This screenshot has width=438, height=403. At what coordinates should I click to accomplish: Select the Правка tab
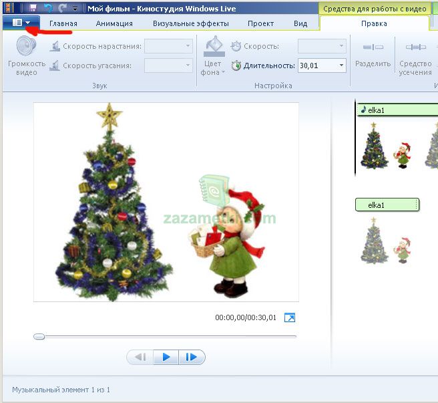click(x=374, y=23)
